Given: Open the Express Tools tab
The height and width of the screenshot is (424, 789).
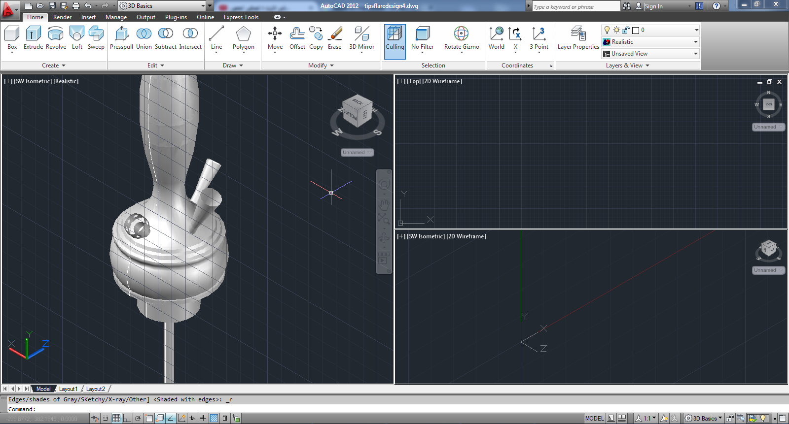Looking at the screenshot, I should coord(241,17).
